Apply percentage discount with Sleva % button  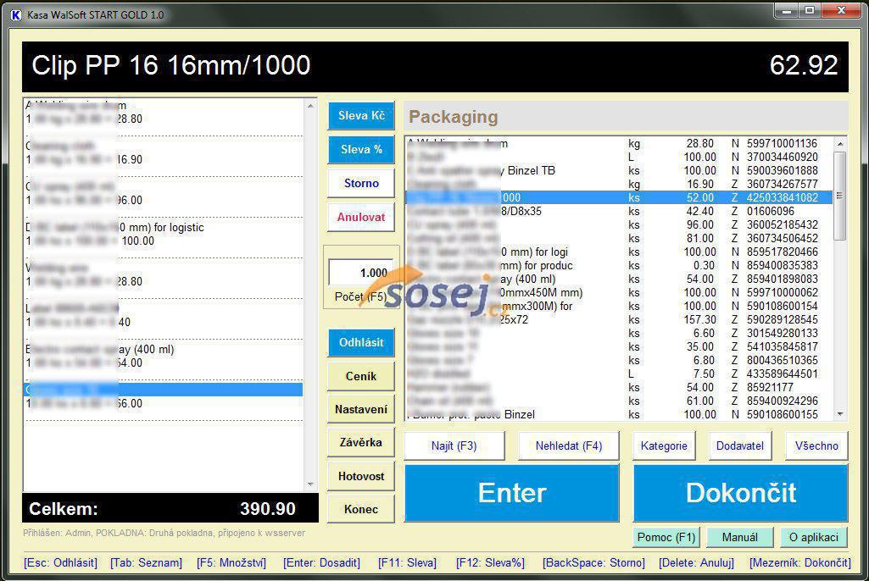(x=361, y=150)
